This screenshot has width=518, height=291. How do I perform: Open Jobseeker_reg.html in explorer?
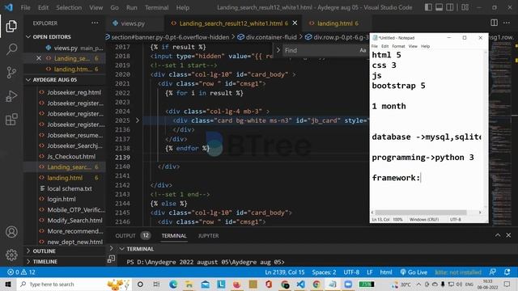pos(74,92)
